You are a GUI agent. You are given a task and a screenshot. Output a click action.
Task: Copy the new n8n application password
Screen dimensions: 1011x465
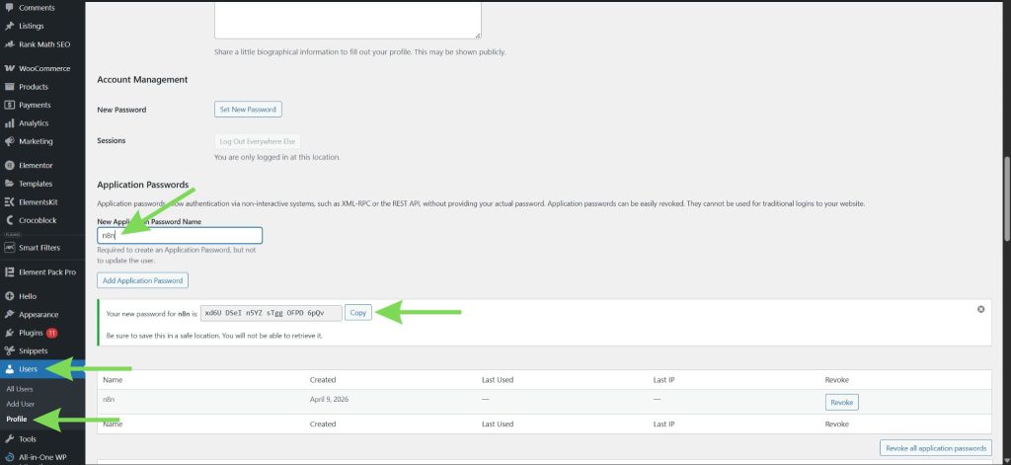pyautogui.click(x=357, y=313)
